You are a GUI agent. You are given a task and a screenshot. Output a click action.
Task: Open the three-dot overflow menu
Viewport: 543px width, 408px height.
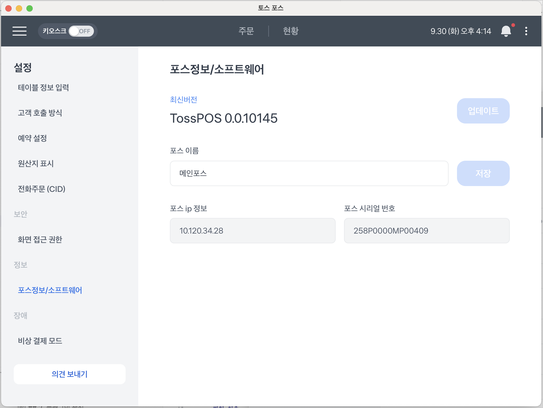pos(526,31)
